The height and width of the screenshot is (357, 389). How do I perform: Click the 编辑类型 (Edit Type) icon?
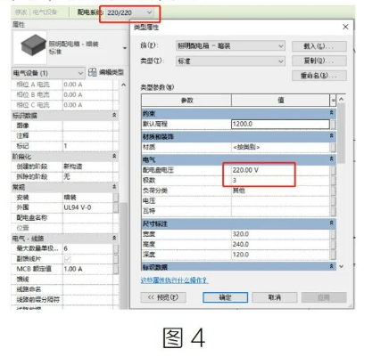coord(93,72)
